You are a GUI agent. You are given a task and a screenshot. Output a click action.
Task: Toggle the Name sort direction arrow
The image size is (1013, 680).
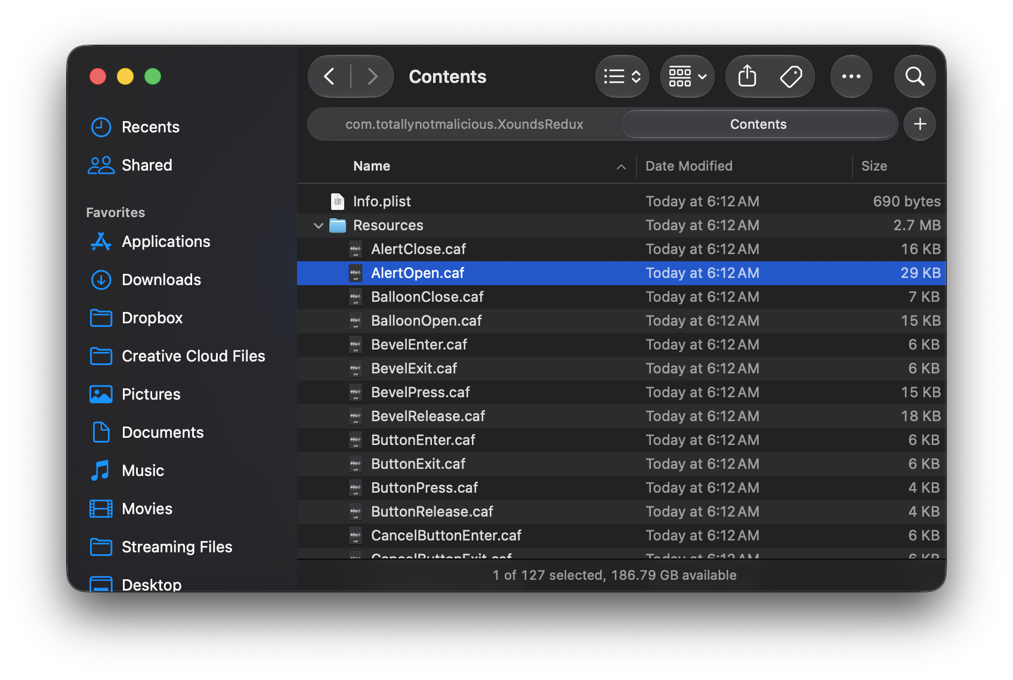pos(621,166)
